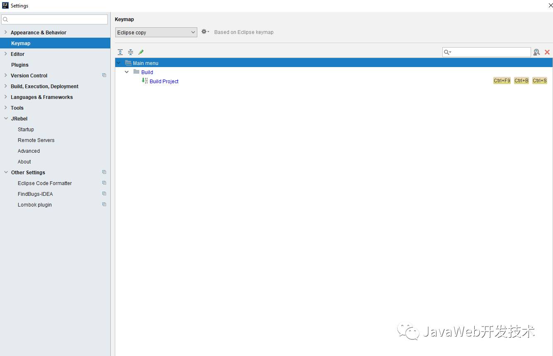Select the Build Project action label

[x=164, y=82]
